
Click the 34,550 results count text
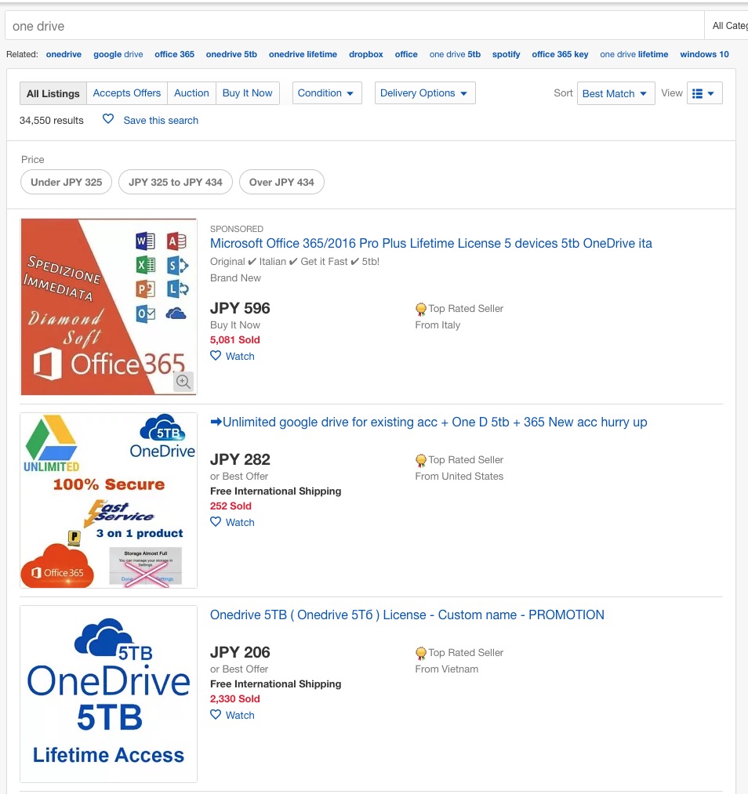point(52,121)
